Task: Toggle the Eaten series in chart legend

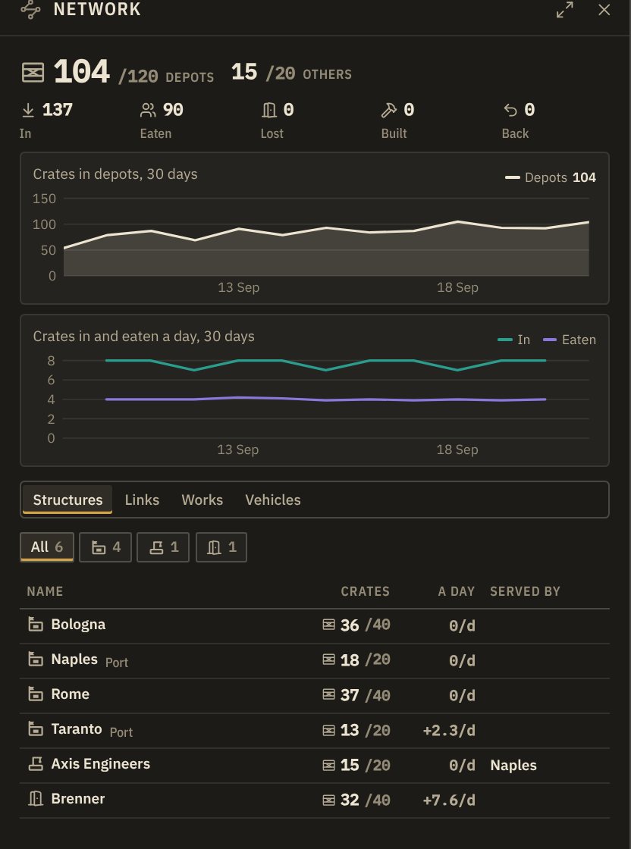Action: point(570,340)
